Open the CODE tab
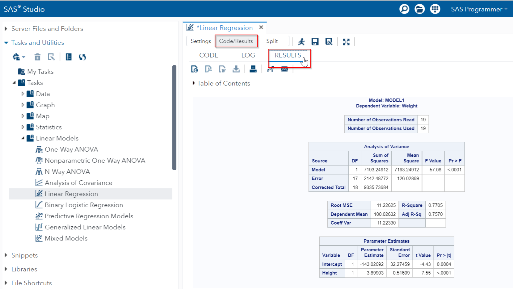This screenshot has width=513, height=289. 209,55
